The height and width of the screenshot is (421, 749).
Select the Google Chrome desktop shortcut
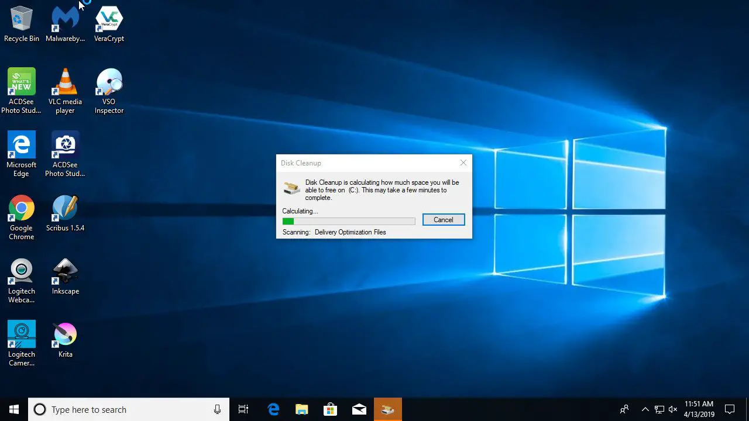point(22,217)
